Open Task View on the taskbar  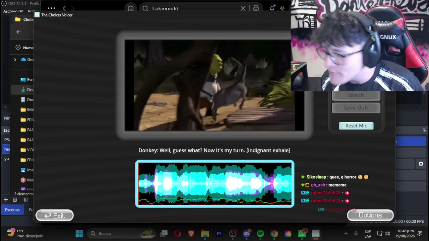pos(164,234)
